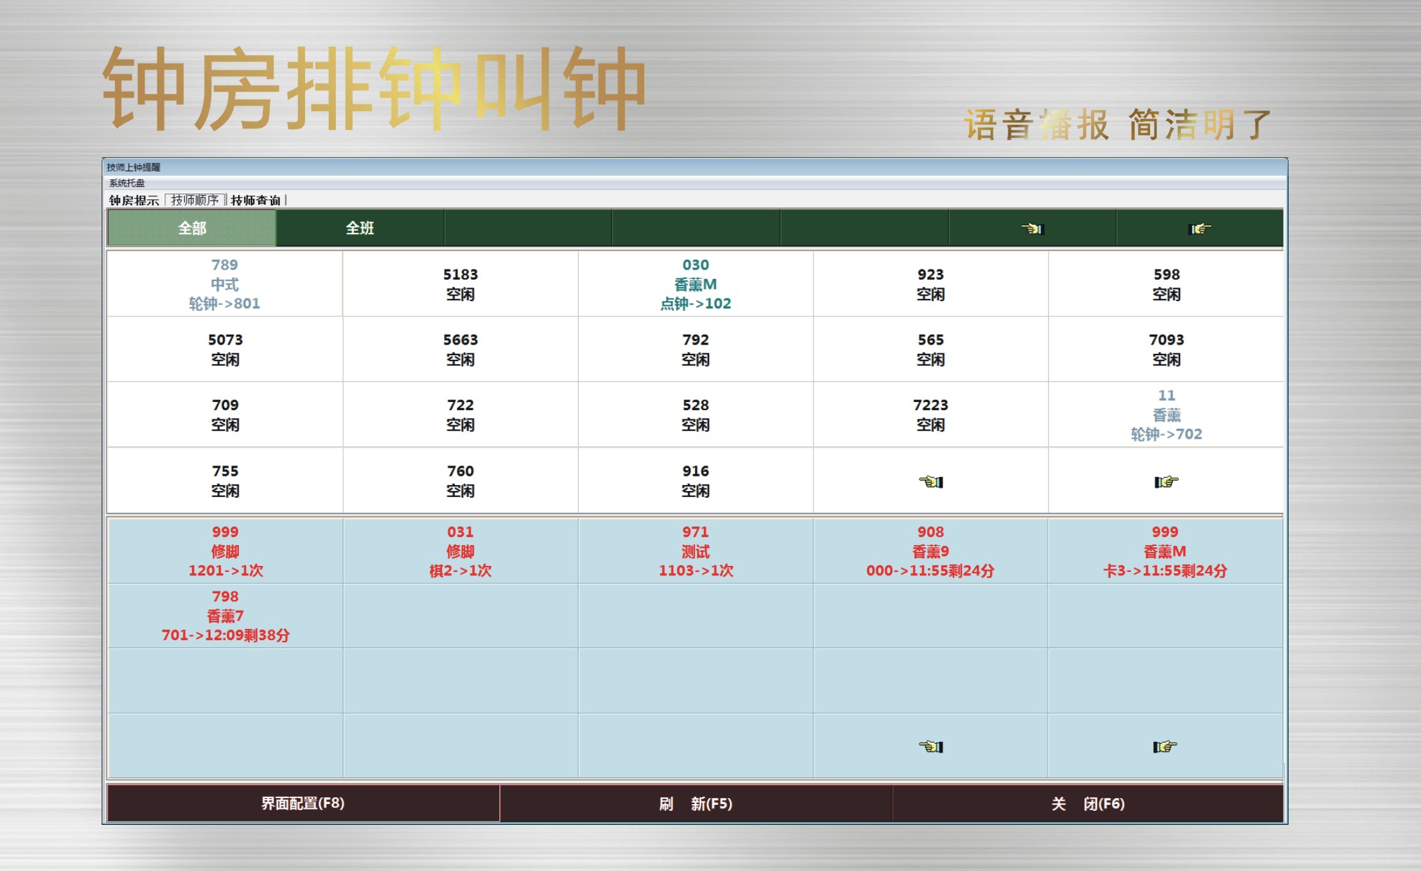The width and height of the screenshot is (1421, 871).
Task: Open the 技师查询 tab
Action: pos(256,200)
